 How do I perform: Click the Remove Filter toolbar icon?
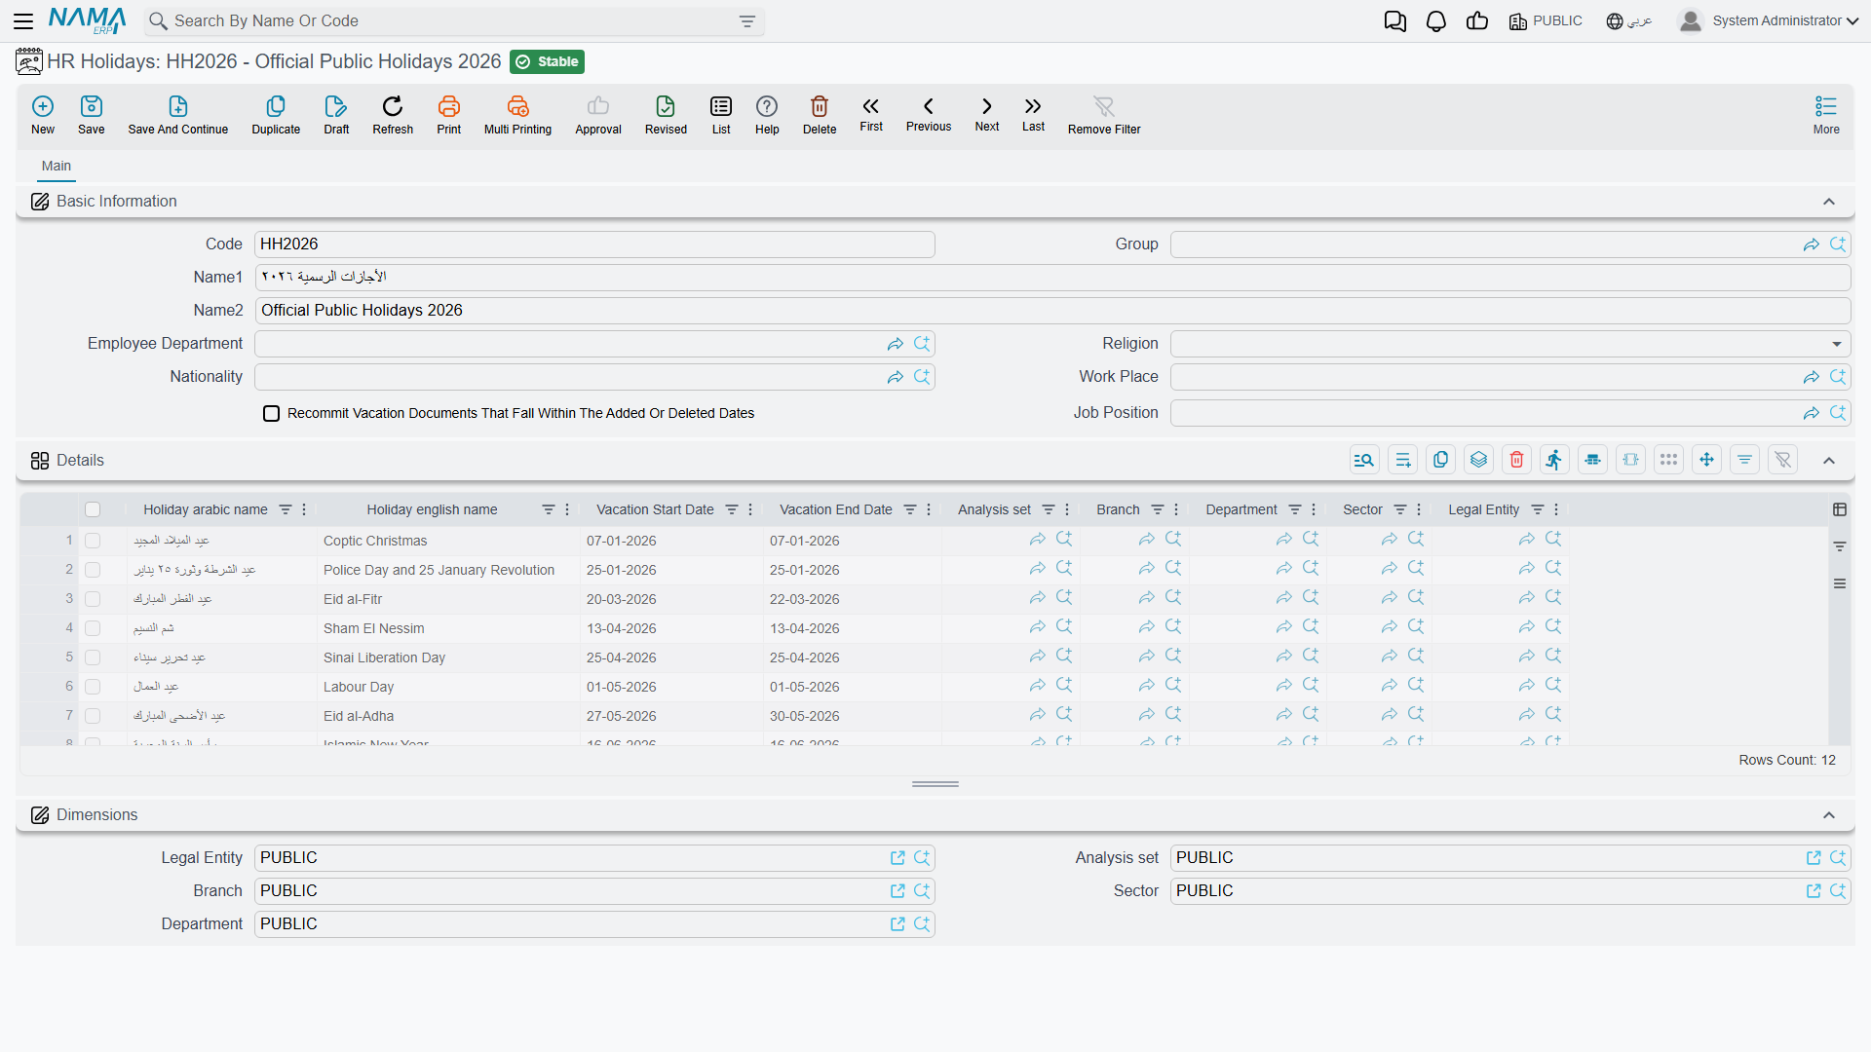[1103, 106]
